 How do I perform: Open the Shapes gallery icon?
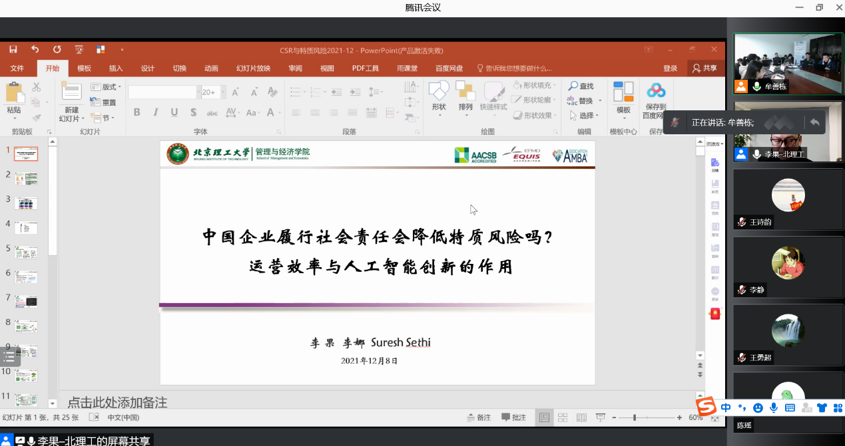pos(438,91)
